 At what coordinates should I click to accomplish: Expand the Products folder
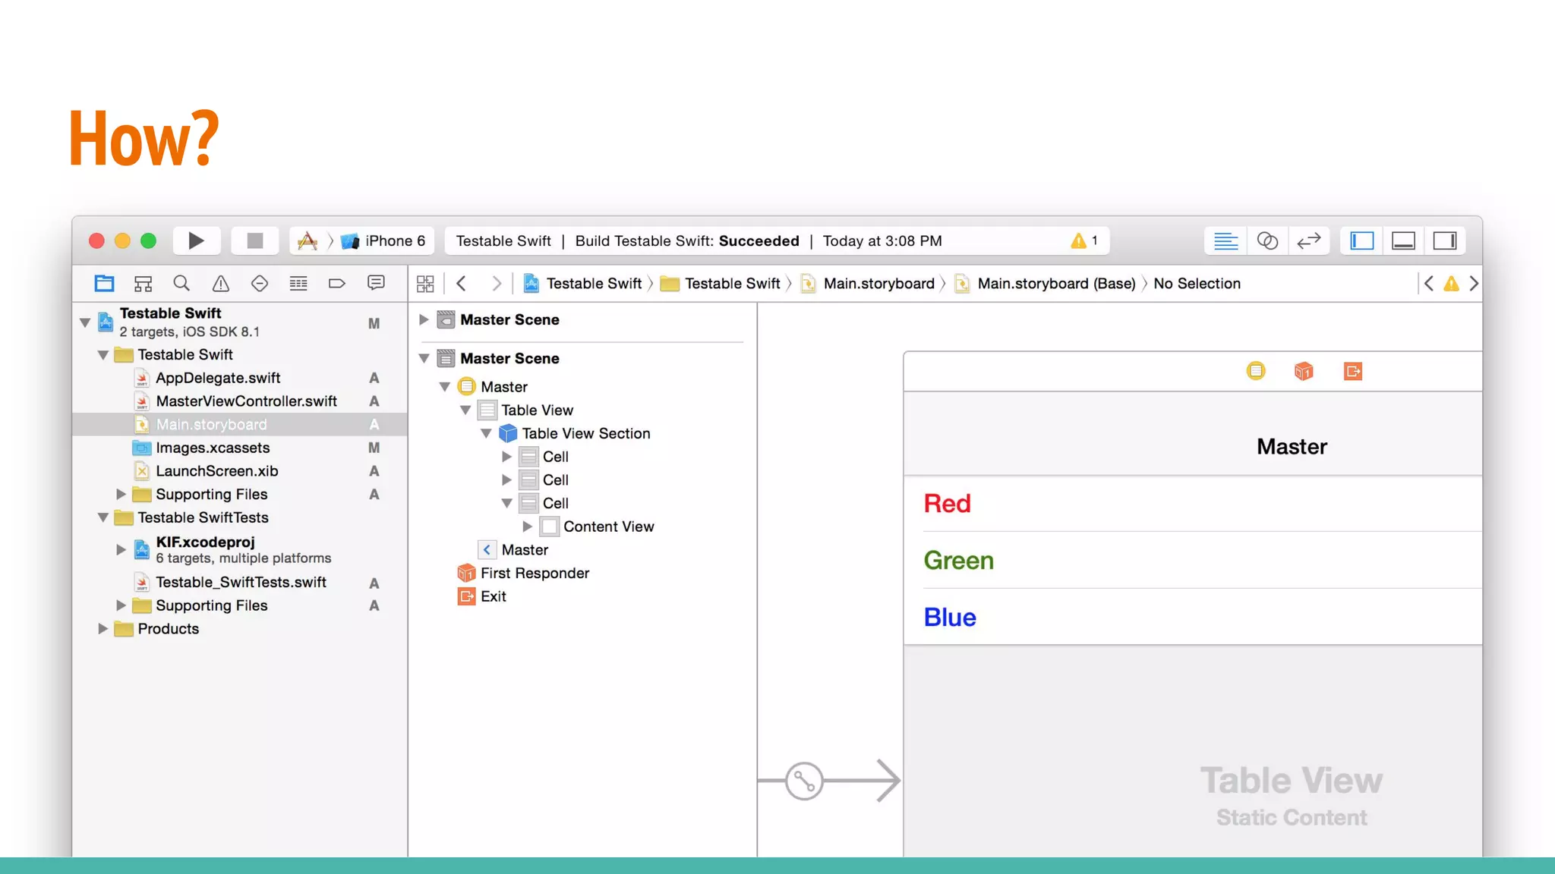coord(103,628)
